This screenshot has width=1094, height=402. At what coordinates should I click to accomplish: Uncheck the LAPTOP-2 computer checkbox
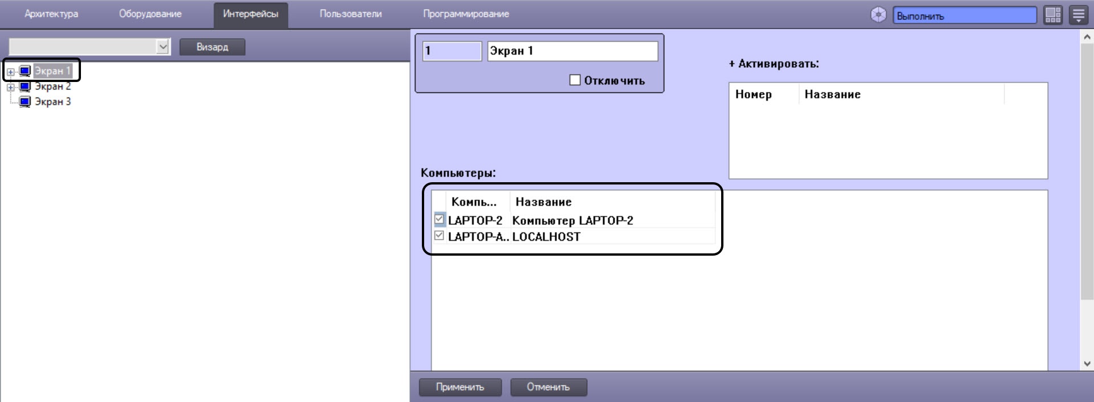tap(439, 219)
